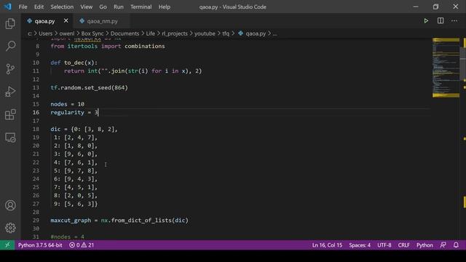Open the Selection menu
Viewport: 466px width, 262px height.
[x=62, y=7]
